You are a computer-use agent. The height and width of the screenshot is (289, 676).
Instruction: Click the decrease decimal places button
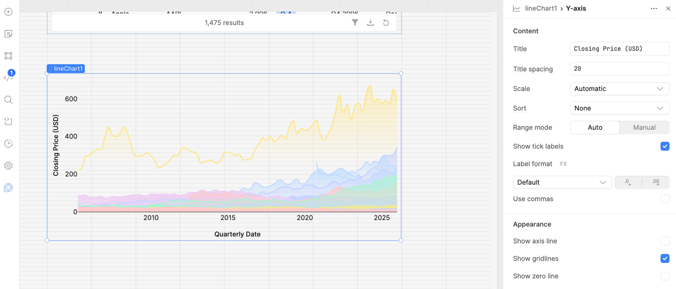628,182
